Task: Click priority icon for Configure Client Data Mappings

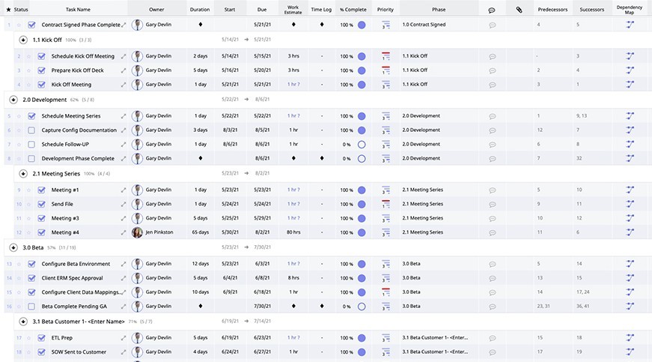Action: (386, 292)
